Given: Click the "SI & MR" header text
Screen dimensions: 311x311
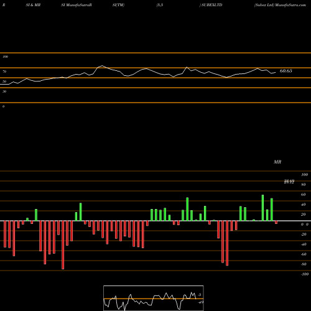Looking at the screenshot, I should pos(33,5).
